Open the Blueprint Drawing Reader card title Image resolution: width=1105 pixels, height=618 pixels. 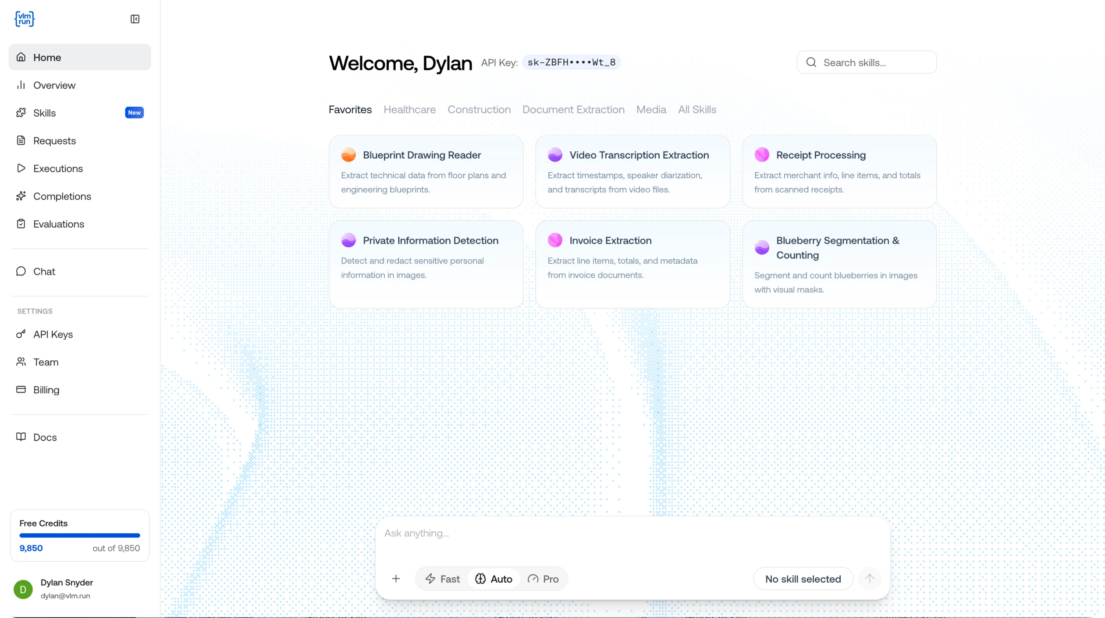click(422, 155)
